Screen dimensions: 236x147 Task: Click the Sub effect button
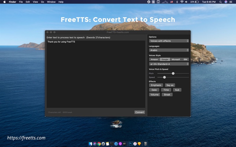coord(177,90)
